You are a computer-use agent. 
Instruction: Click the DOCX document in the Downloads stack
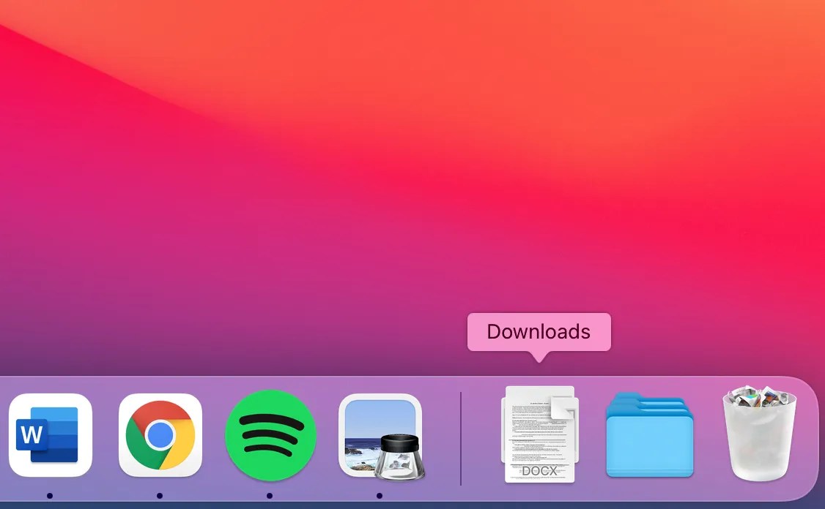click(x=539, y=435)
